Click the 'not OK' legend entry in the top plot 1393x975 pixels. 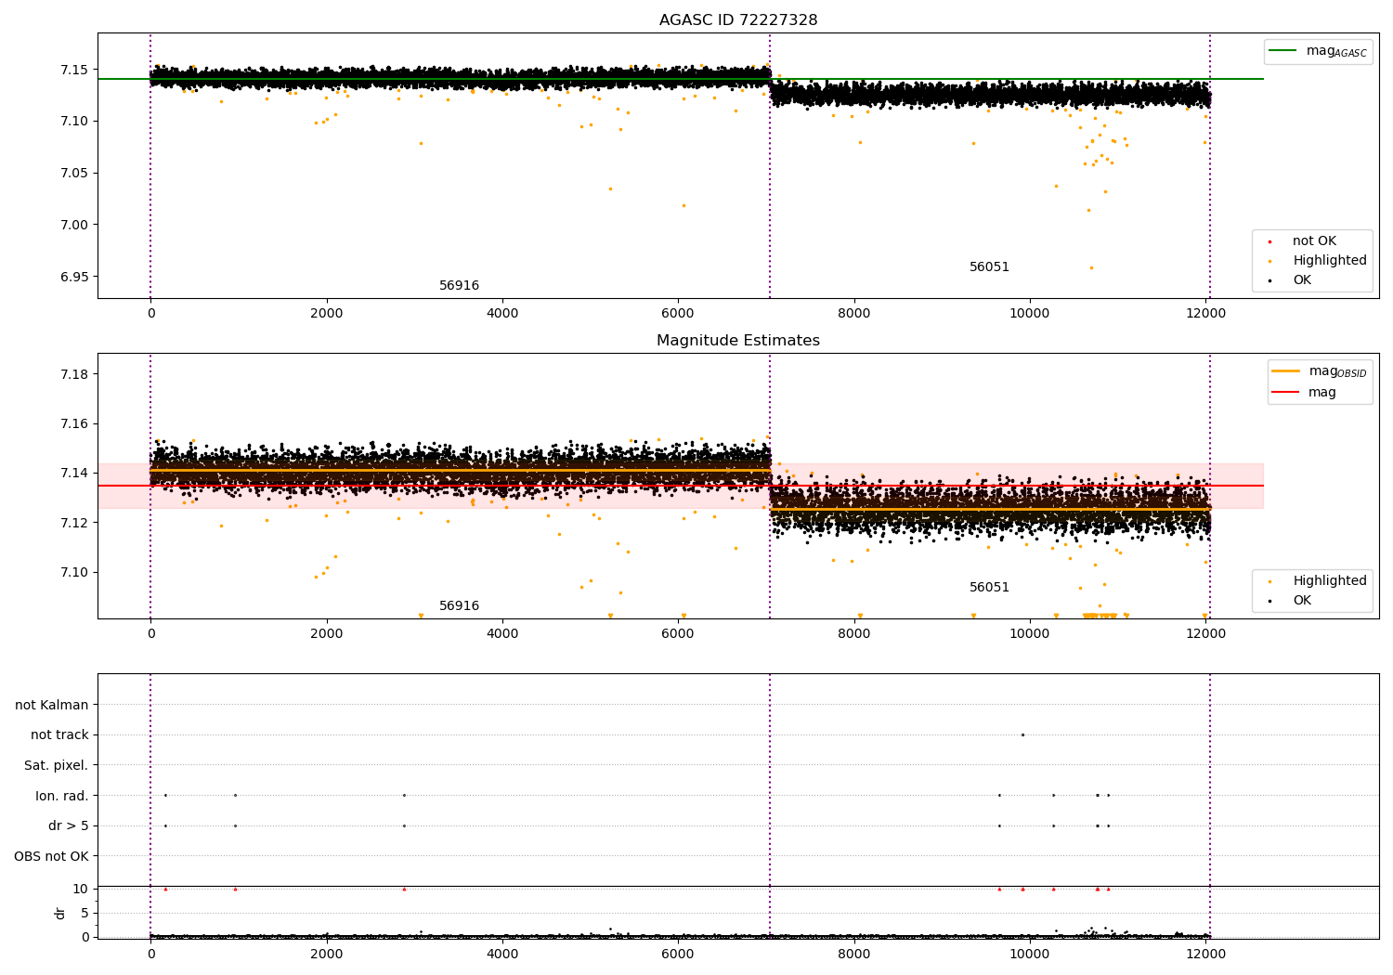click(x=1304, y=241)
